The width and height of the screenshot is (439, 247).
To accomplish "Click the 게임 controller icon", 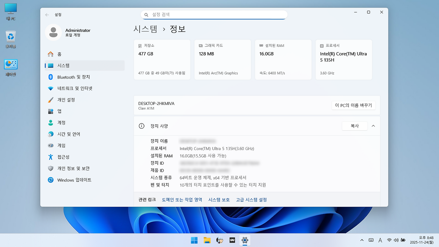I will 51,145.
